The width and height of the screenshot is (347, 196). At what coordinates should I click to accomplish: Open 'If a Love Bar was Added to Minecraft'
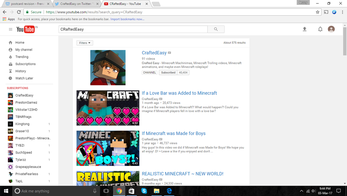179,93
